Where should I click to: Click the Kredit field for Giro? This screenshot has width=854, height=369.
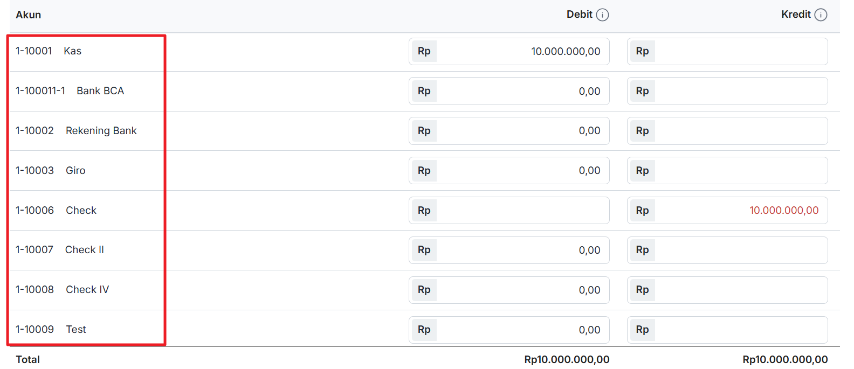[740, 171]
